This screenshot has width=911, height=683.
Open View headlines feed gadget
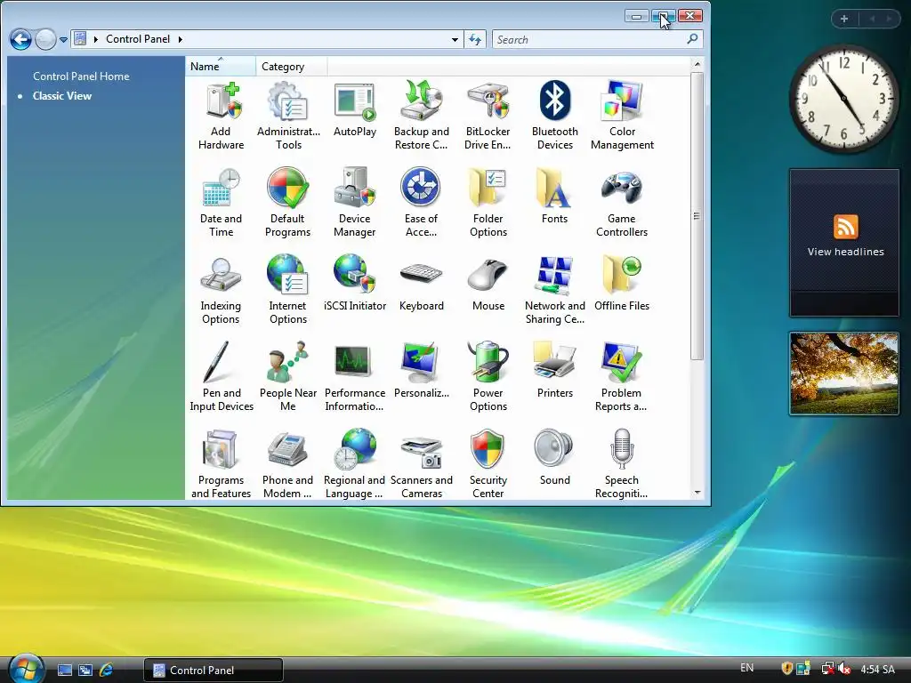tap(844, 243)
